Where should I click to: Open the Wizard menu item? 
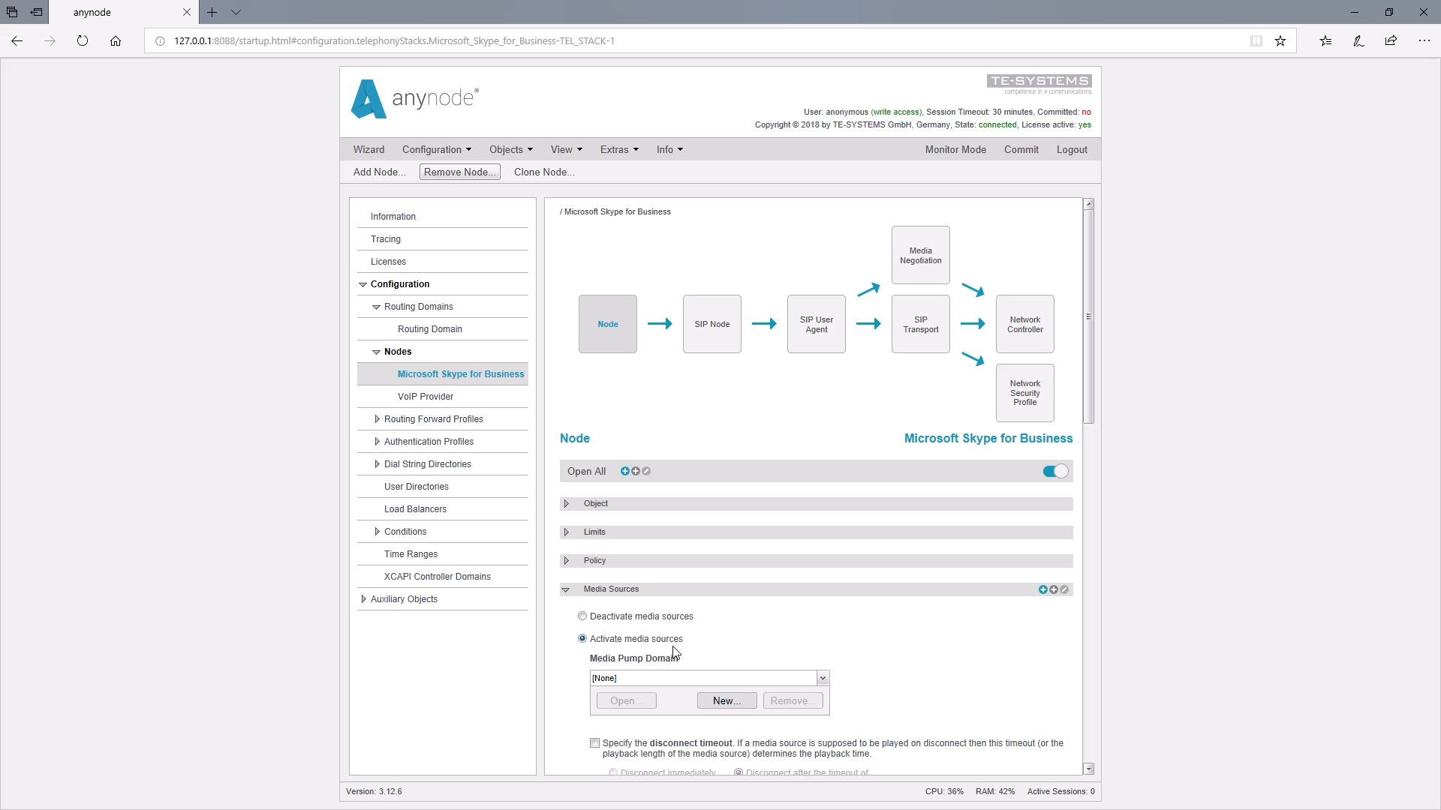click(x=369, y=149)
